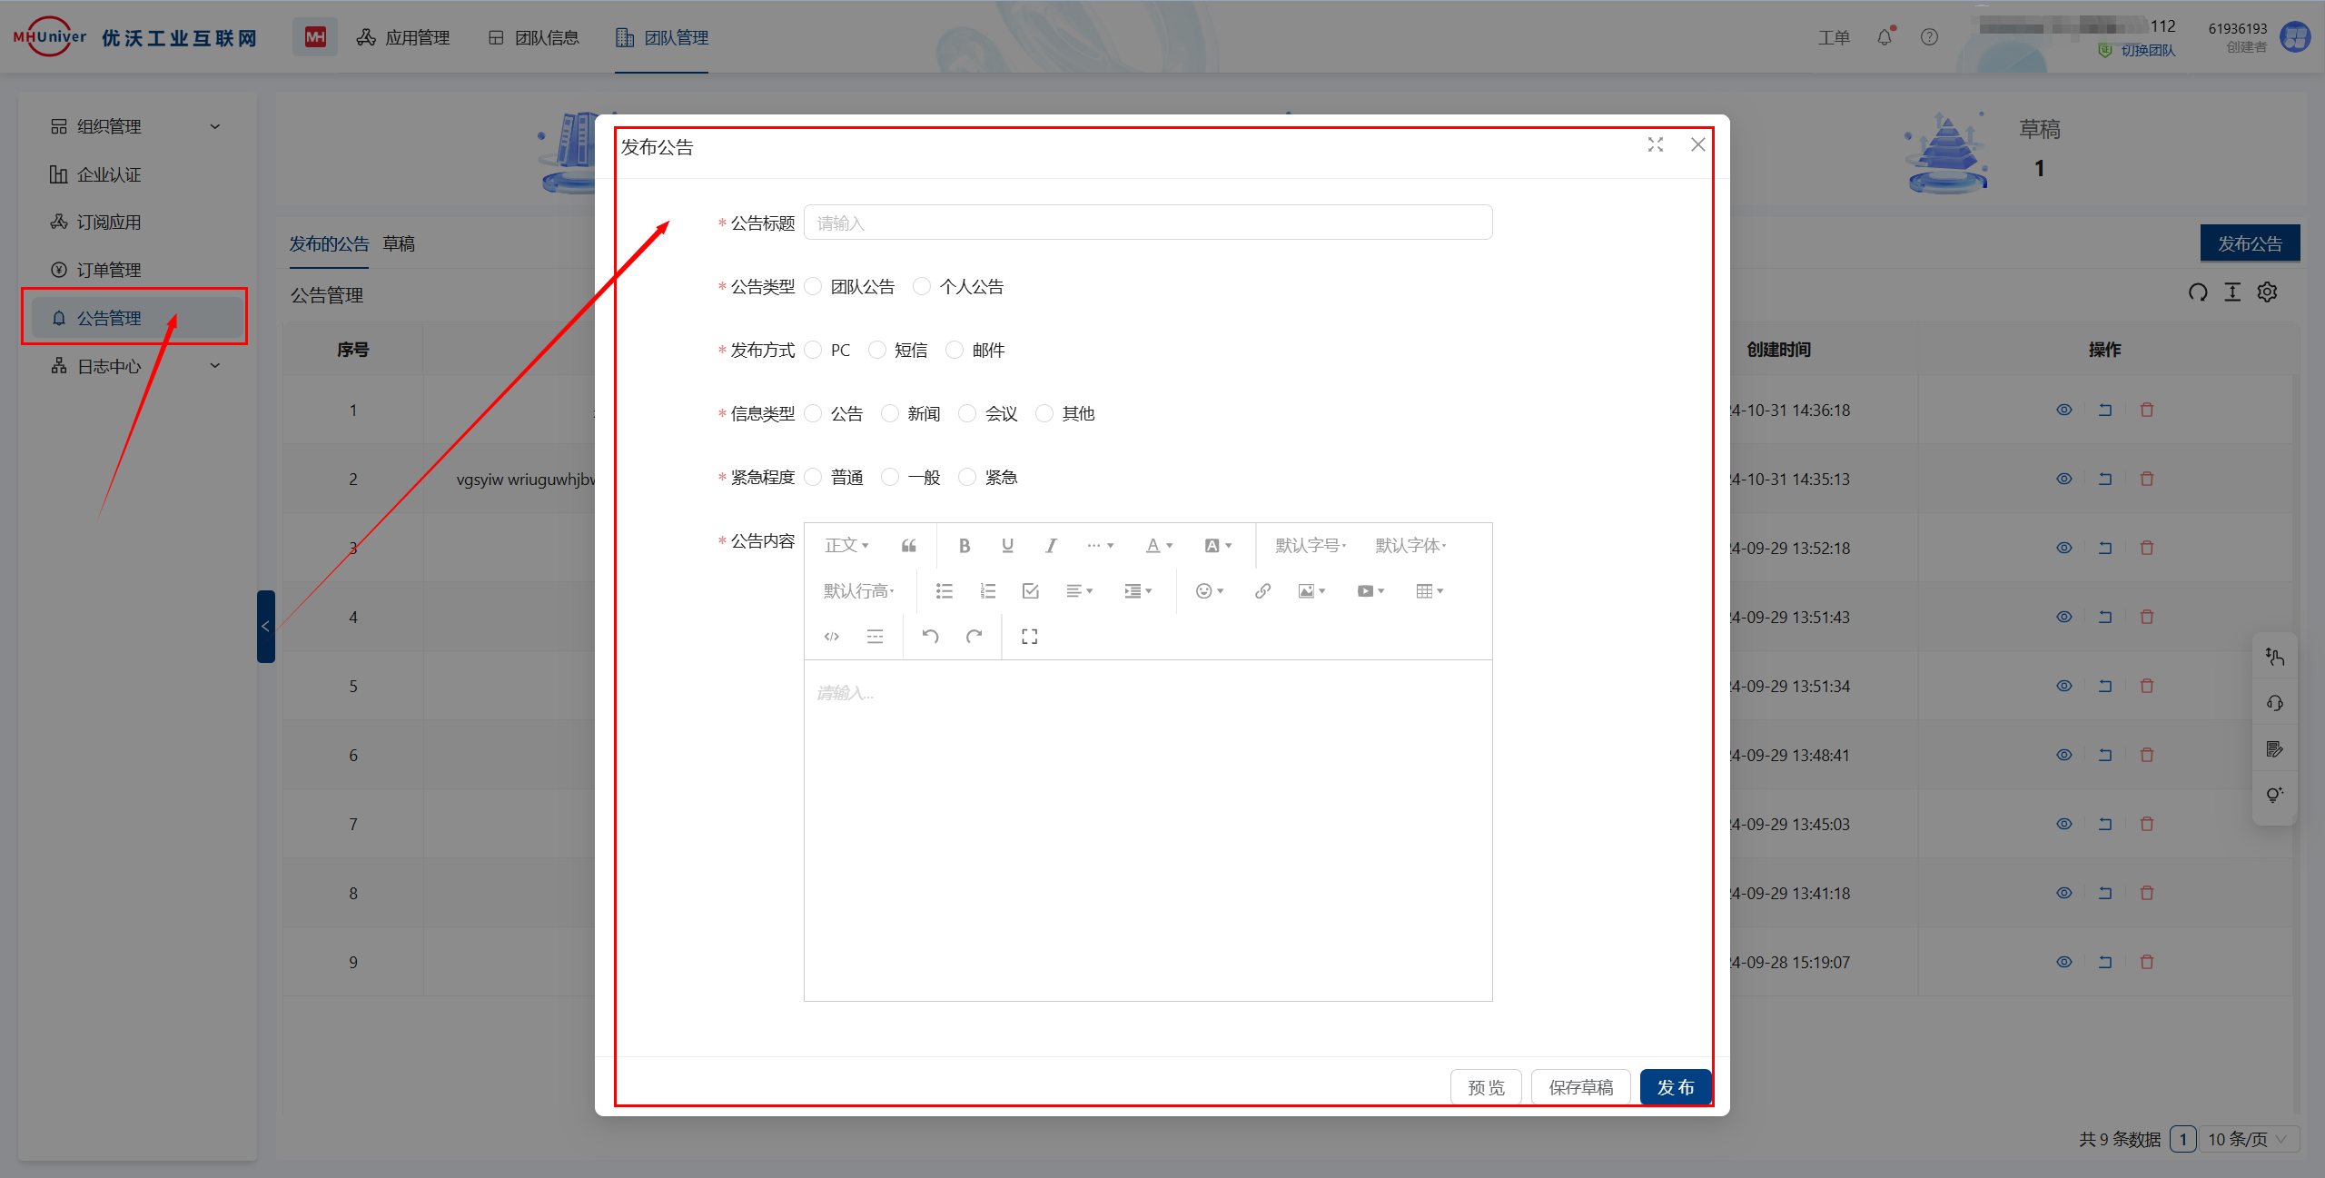Click the to-do checklist icon
This screenshot has height=1178, width=2325.
(1030, 591)
